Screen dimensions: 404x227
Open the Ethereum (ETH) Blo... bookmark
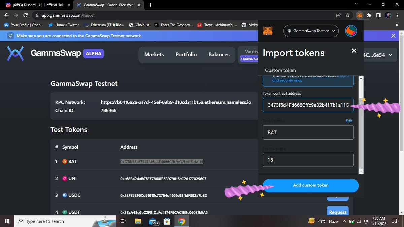[104, 25]
